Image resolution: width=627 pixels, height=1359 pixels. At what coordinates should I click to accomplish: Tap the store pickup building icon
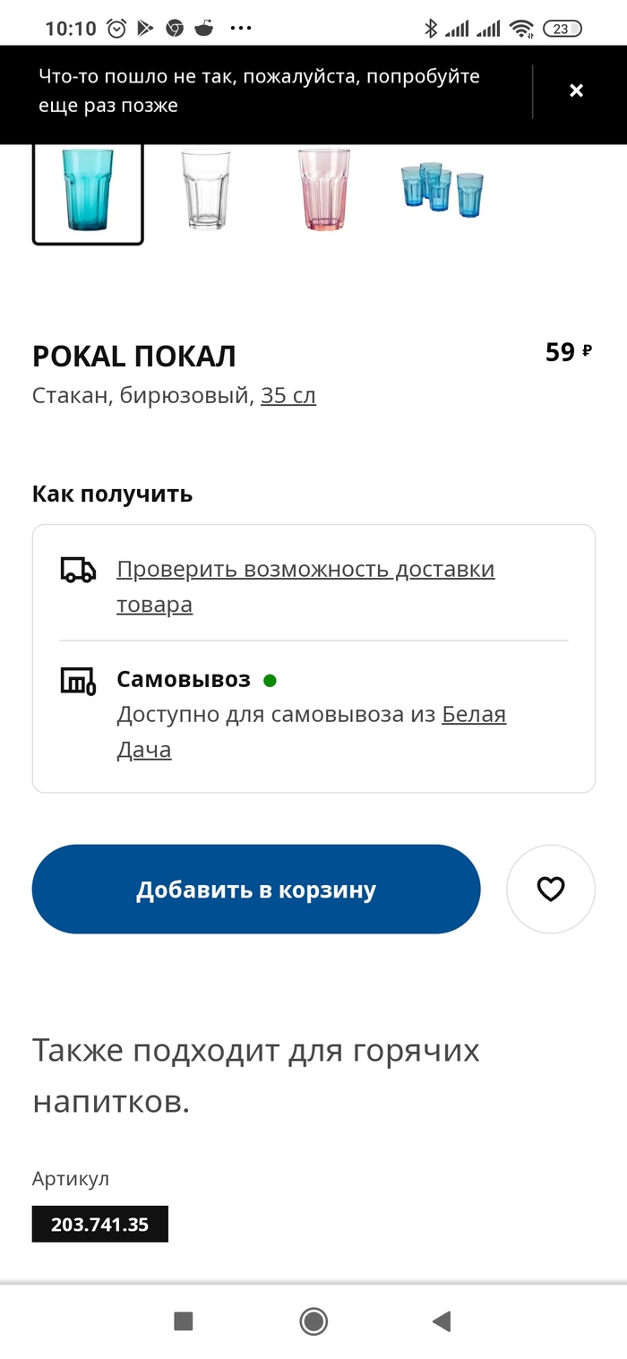(x=77, y=681)
